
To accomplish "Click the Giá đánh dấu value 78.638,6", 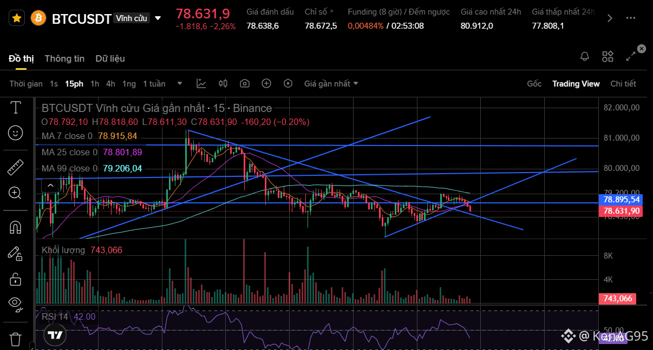I will tap(263, 25).
